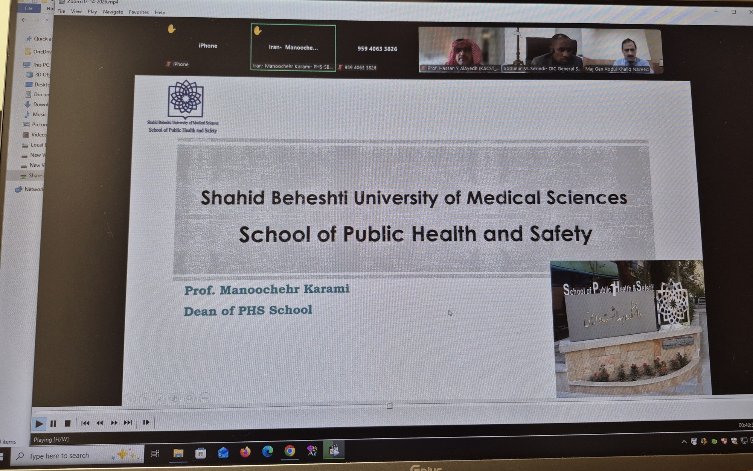Screen dimensions: 753x471
Task: Click the Windows taskbar search box
Action: (78, 456)
